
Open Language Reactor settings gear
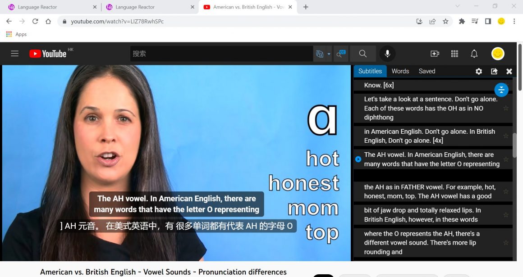(479, 71)
